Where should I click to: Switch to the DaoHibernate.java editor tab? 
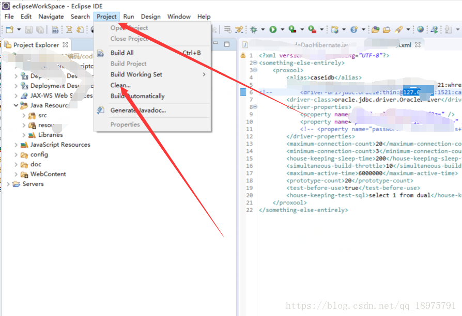[295, 45]
